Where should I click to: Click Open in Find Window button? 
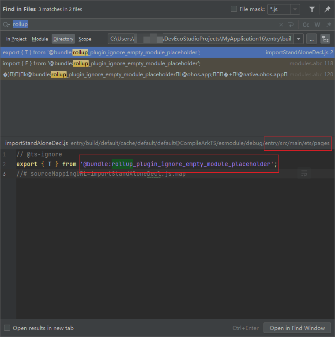(x=297, y=328)
